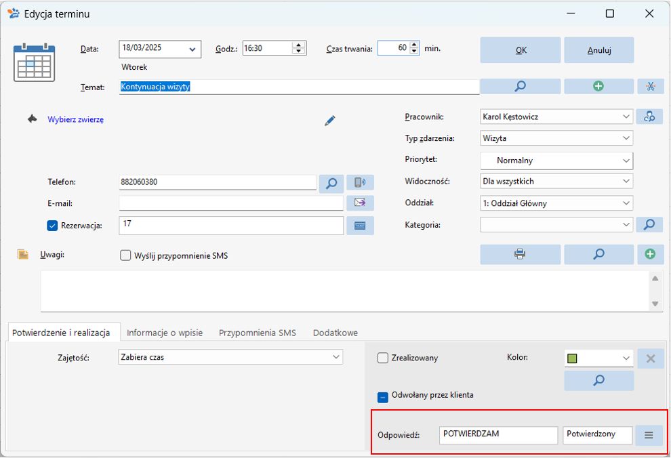This screenshot has width=671, height=458.
Task: Switch to Dodatkowe tab
Action: click(x=335, y=332)
